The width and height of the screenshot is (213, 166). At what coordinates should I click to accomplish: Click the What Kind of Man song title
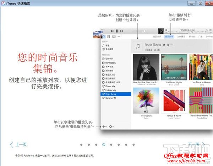pos(188,30)
